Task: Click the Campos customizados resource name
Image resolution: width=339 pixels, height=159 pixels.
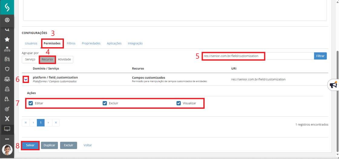Action: (x=149, y=78)
